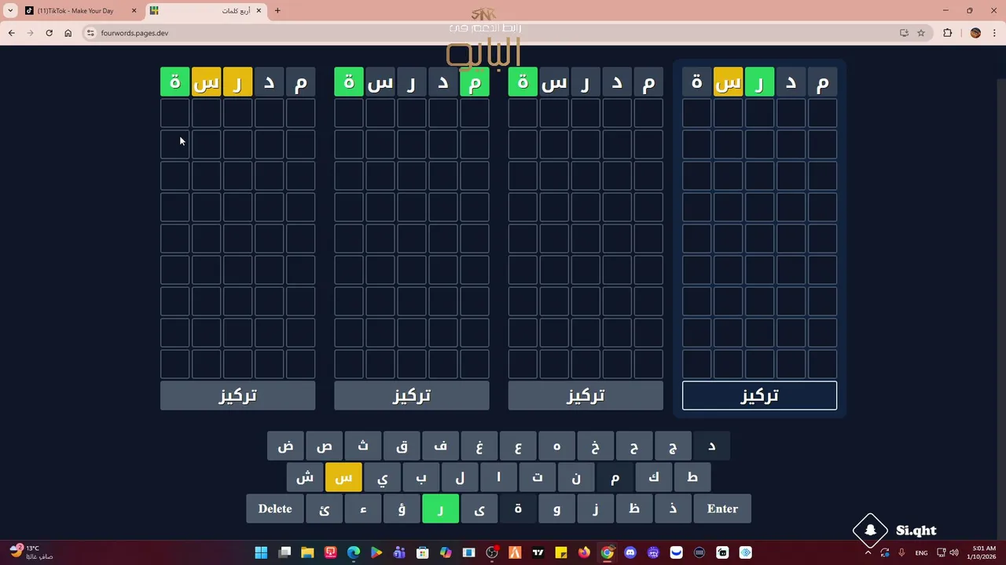
Task: Show hidden system tray icons chevron
Action: 868,552
